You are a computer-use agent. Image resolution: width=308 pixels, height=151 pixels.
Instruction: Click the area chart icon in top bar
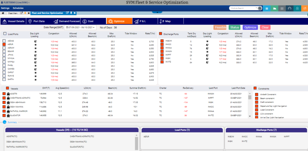[x=274, y=8]
